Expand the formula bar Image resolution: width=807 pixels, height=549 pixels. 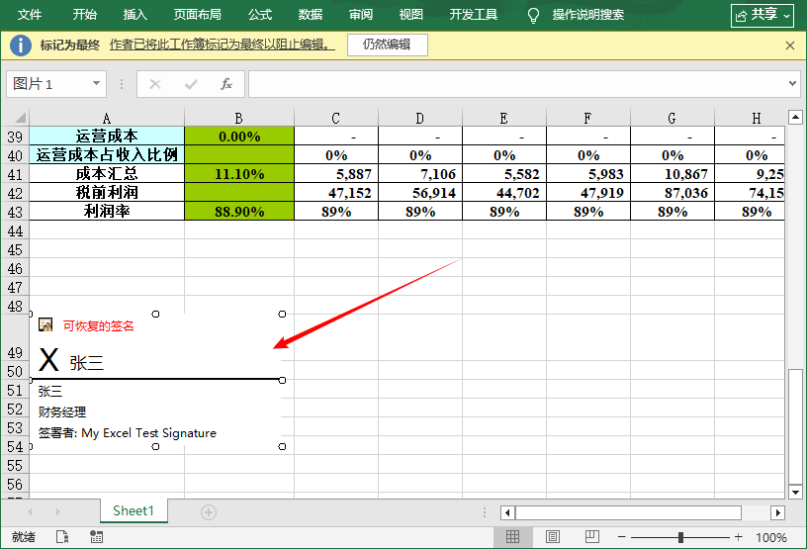792,84
